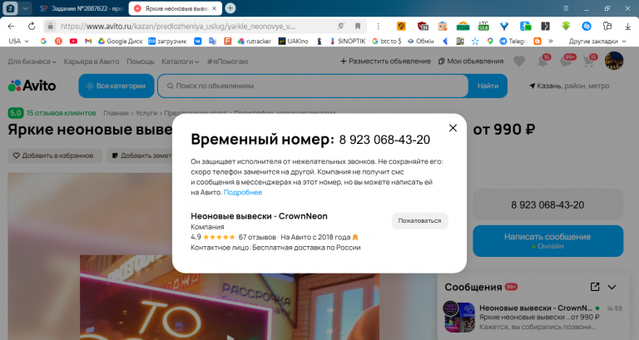Expand Каталоги dropdown
Image resolution: width=639 pixels, height=340 pixels.
pyautogui.click(x=180, y=62)
